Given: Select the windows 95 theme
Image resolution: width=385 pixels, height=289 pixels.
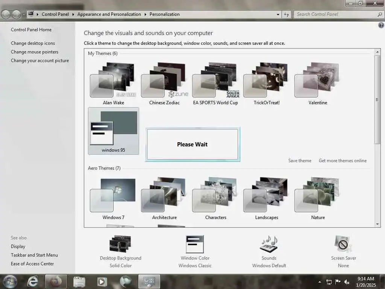Looking at the screenshot, I should coord(114,131).
